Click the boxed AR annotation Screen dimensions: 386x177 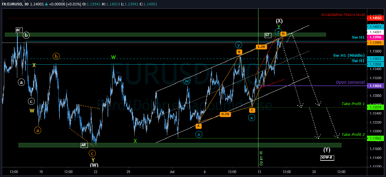coord(84,145)
